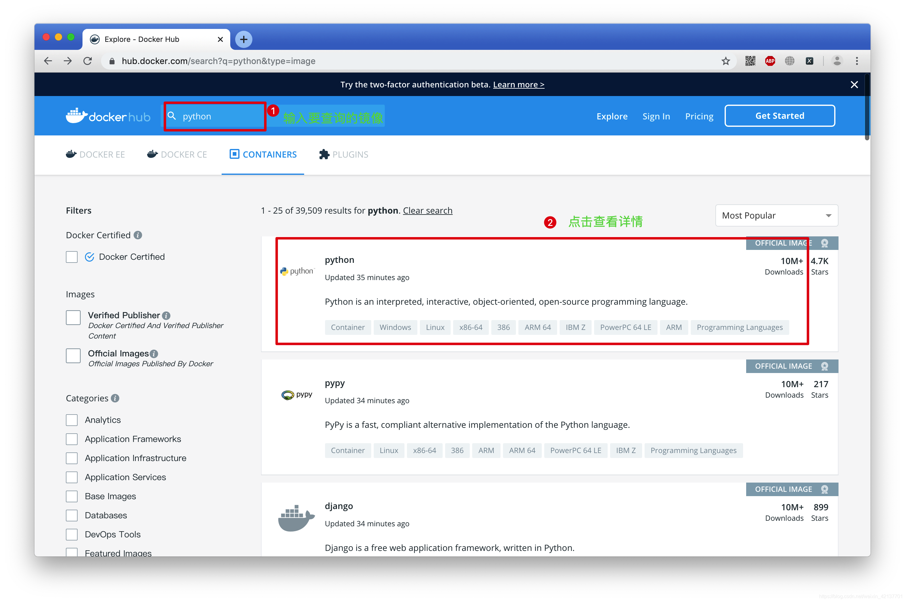Follow the Learn more link

tap(518, 84)
